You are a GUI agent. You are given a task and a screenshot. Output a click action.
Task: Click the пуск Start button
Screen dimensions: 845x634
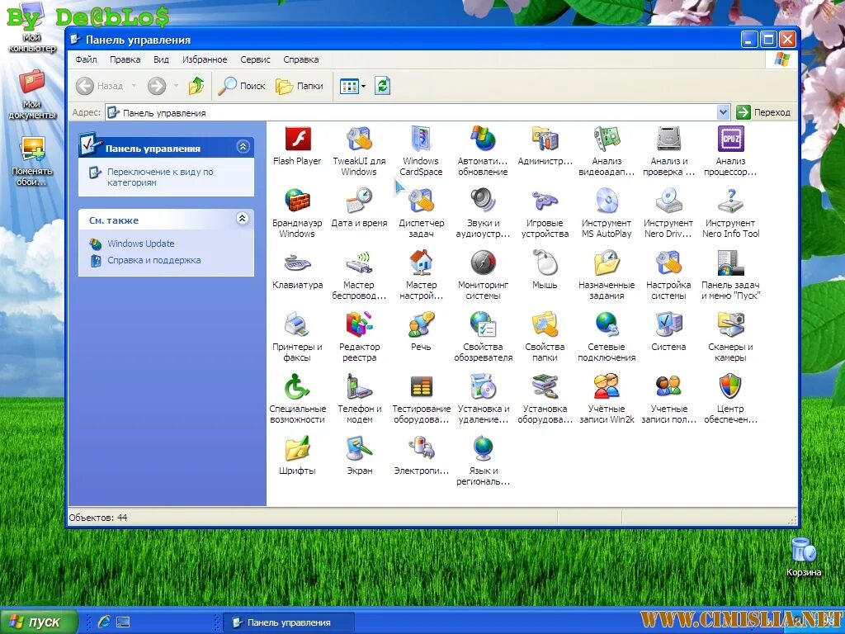pos(39,622)
